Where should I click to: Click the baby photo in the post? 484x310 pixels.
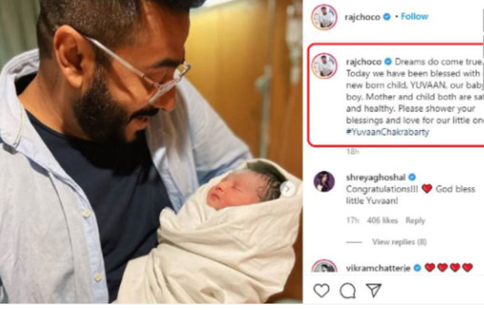[x=151, y=152]
